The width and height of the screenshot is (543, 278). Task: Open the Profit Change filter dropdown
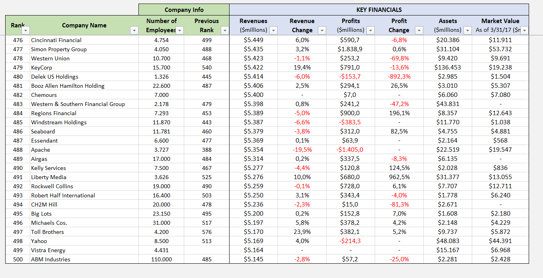pos(419,31)
